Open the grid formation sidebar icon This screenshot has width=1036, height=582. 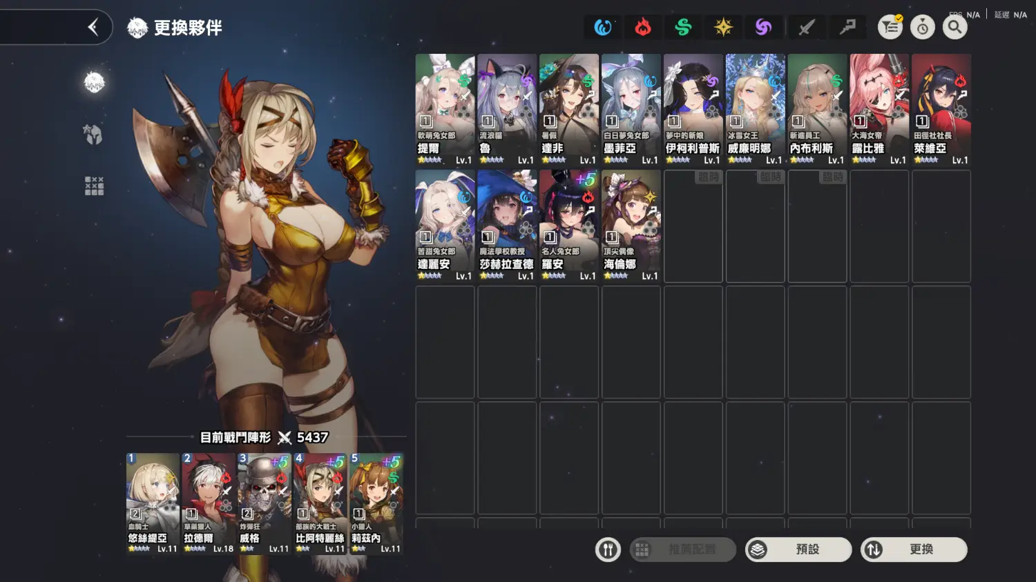point(94,185)
